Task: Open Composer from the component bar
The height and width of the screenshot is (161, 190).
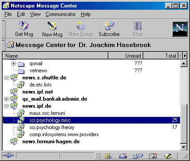Action: click(168, 156)
